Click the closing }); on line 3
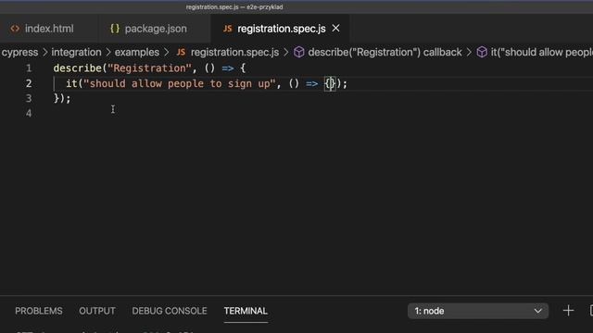This screenshot has height=333, width=593. [x=62, y=98]
